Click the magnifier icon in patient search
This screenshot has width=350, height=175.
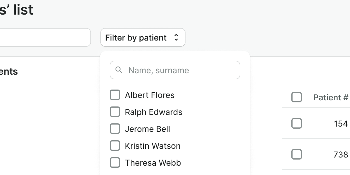coord(119,70)
